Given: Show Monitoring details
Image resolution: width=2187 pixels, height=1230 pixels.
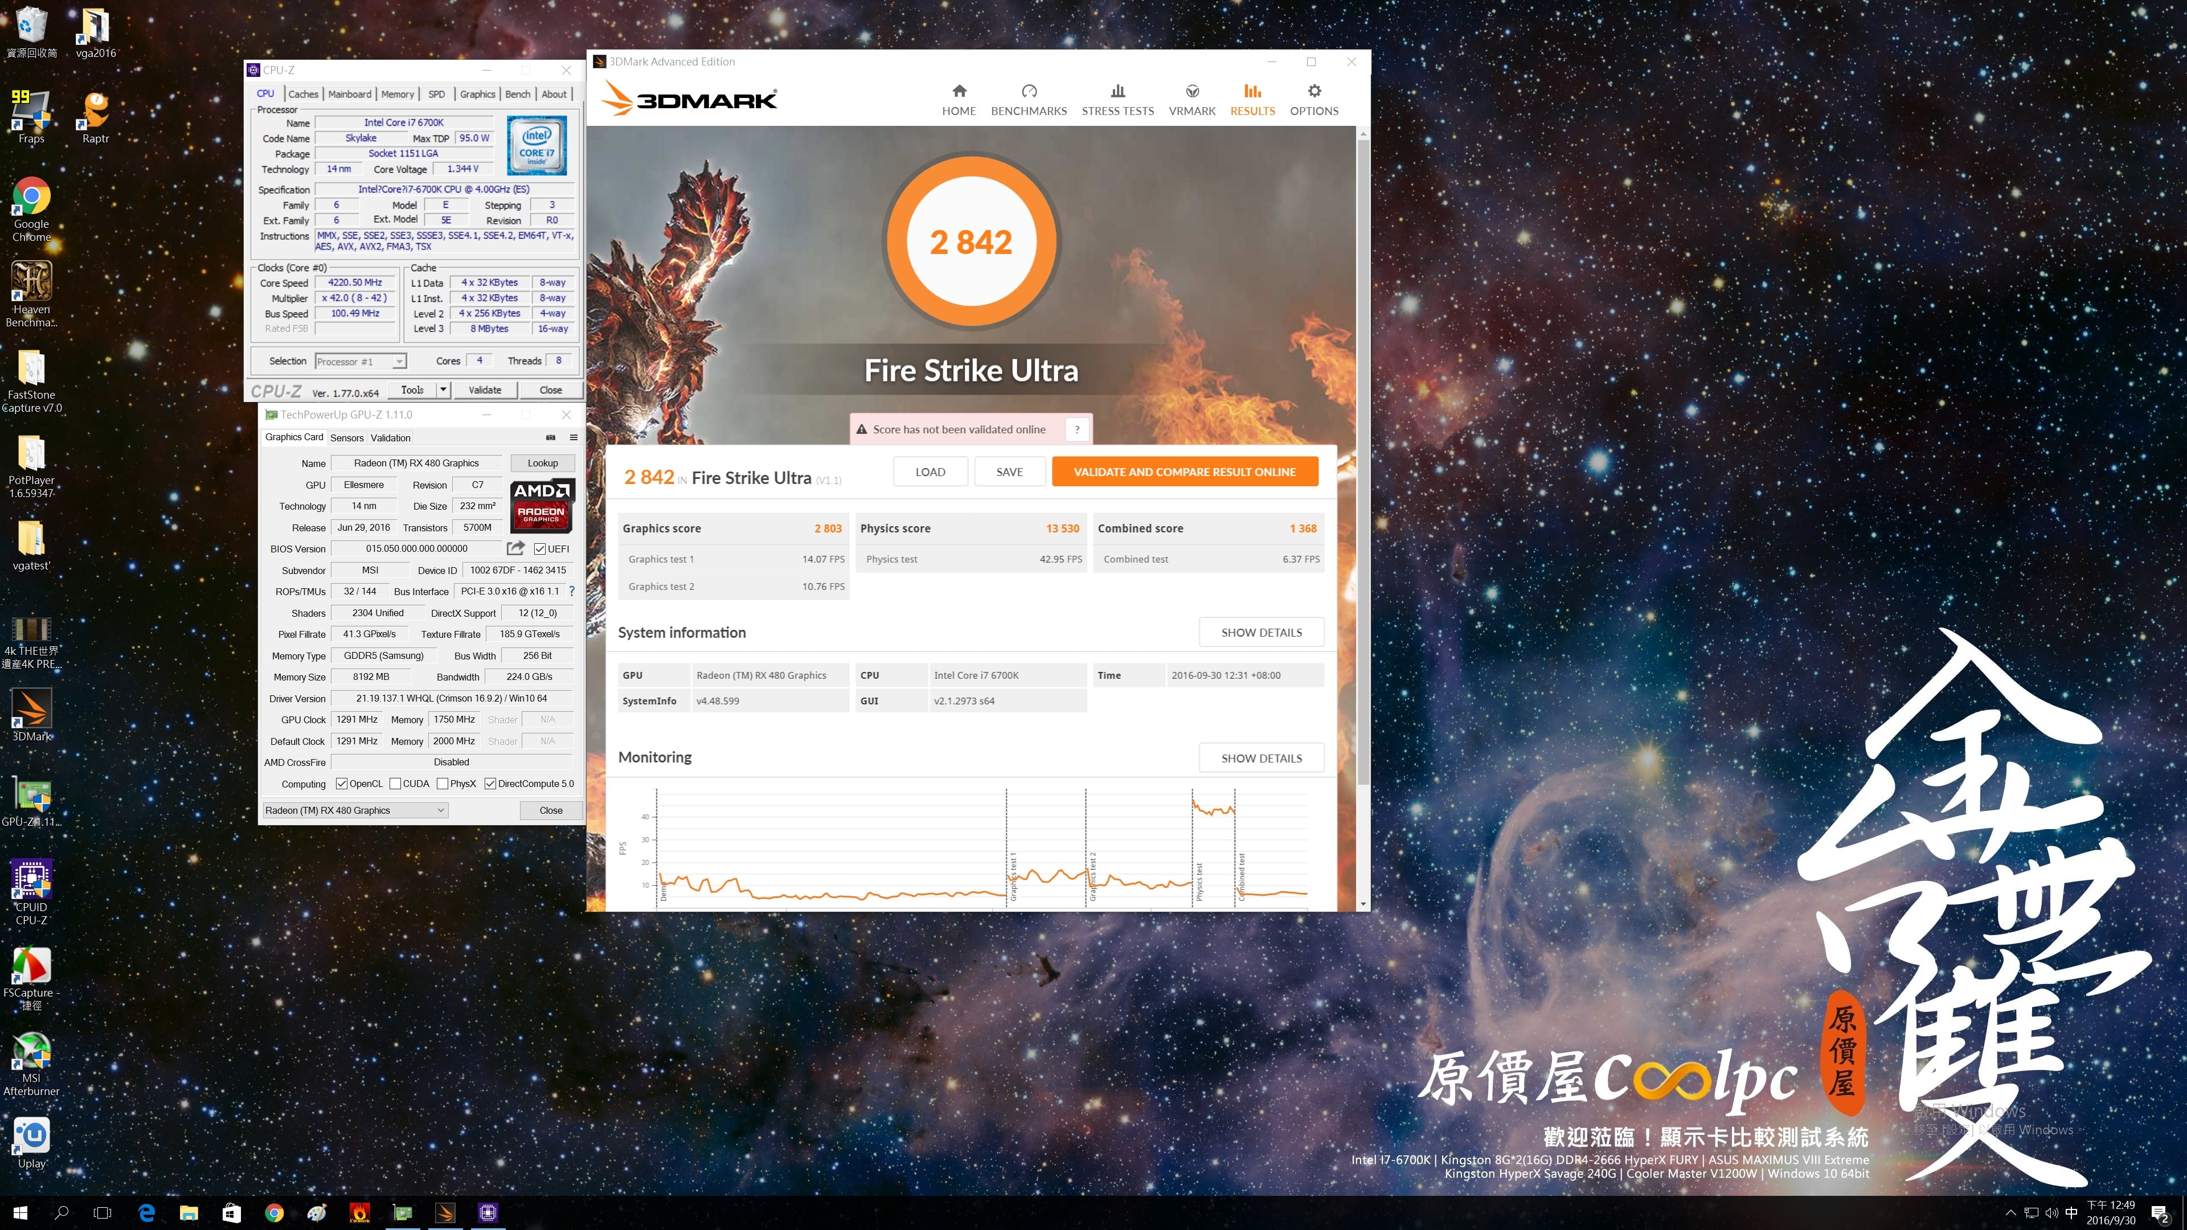Looking at the screenshot, I should tap(1261, 758).
